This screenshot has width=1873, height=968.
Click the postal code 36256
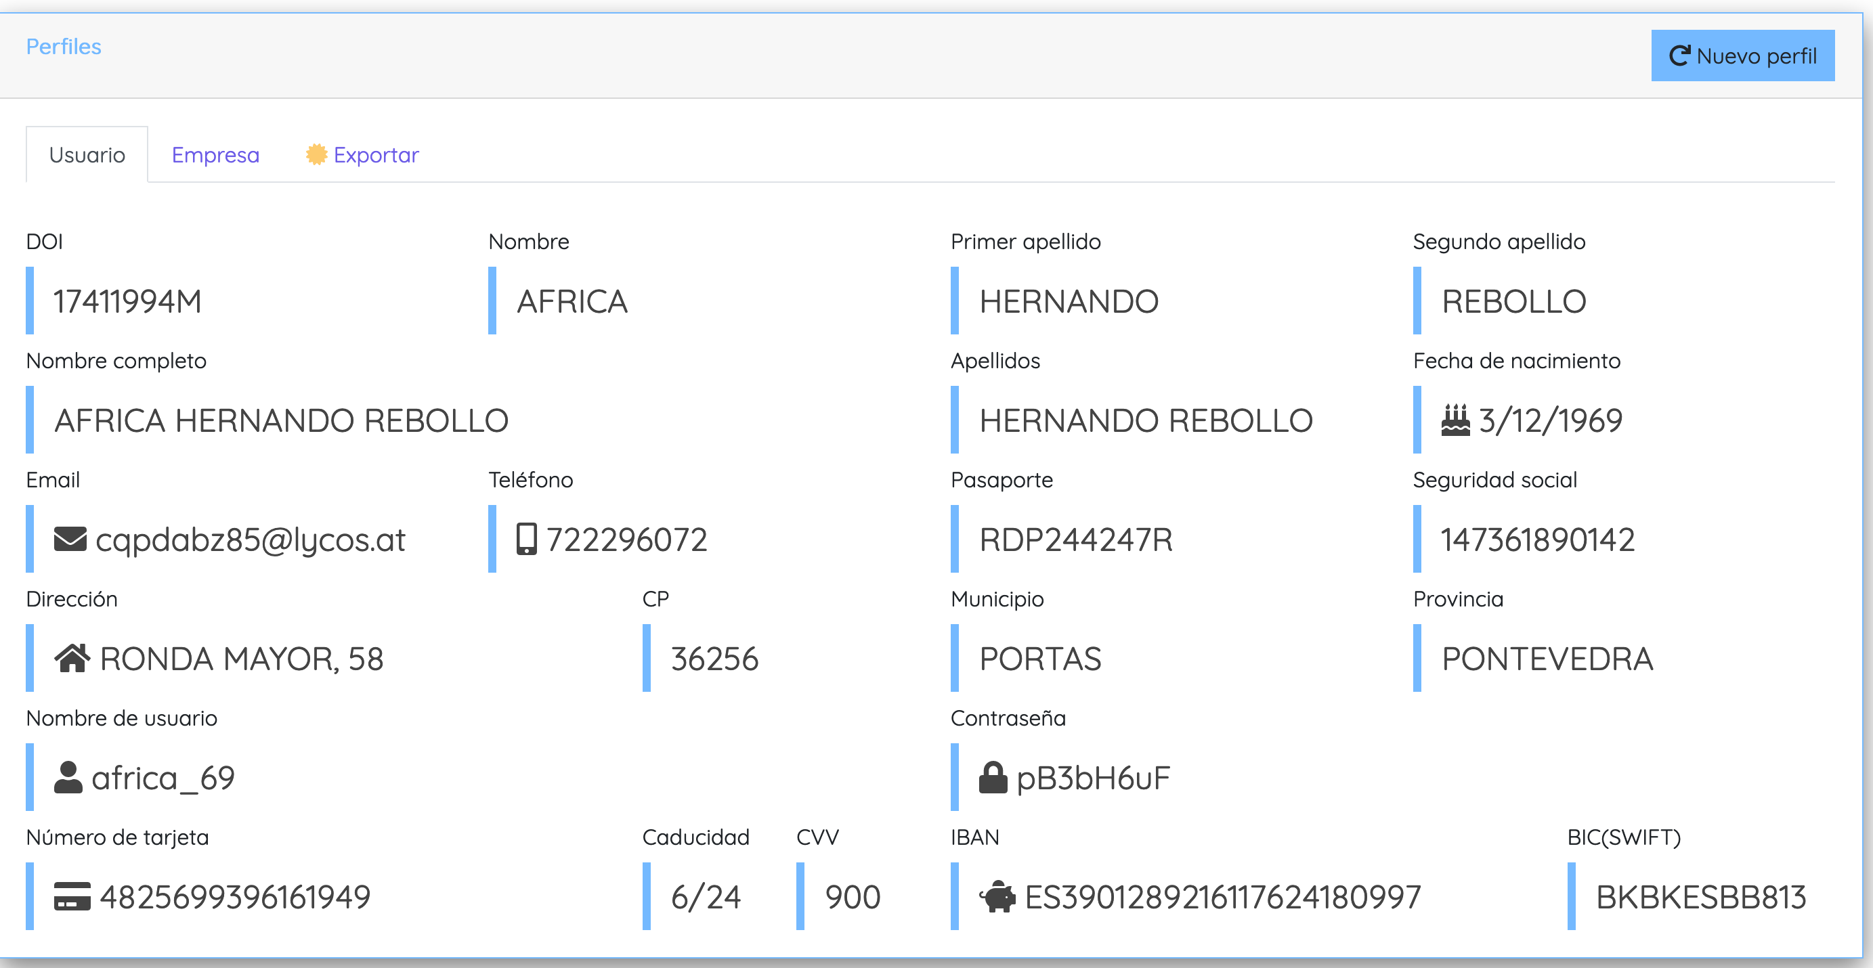(715, 659)
